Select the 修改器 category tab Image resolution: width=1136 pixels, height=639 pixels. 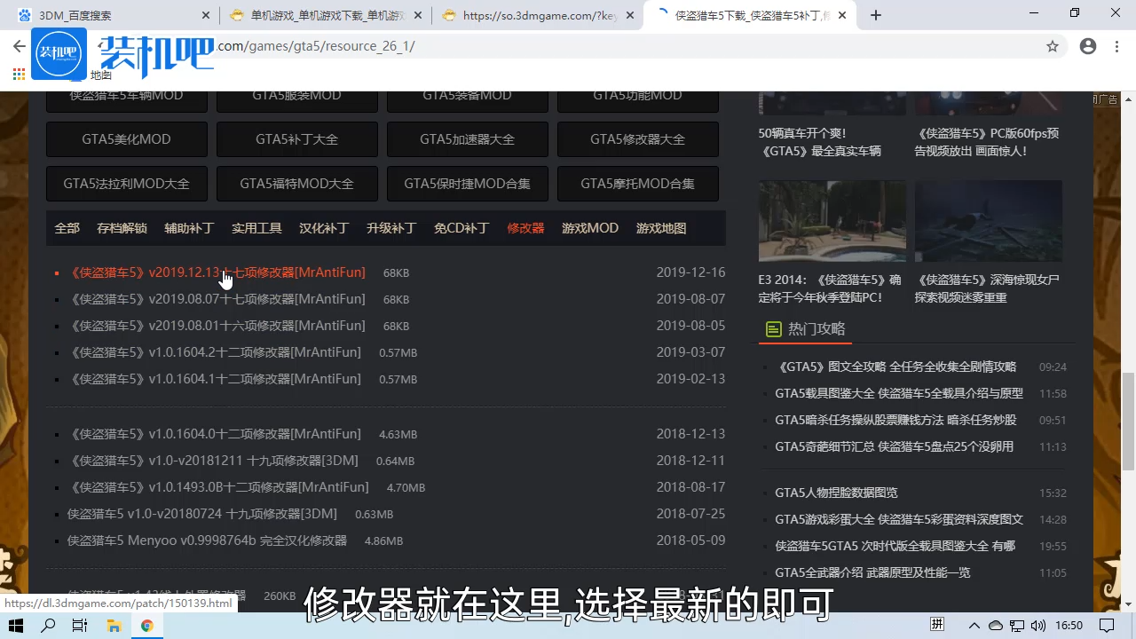pyautogui.click(x=525, y=228)
